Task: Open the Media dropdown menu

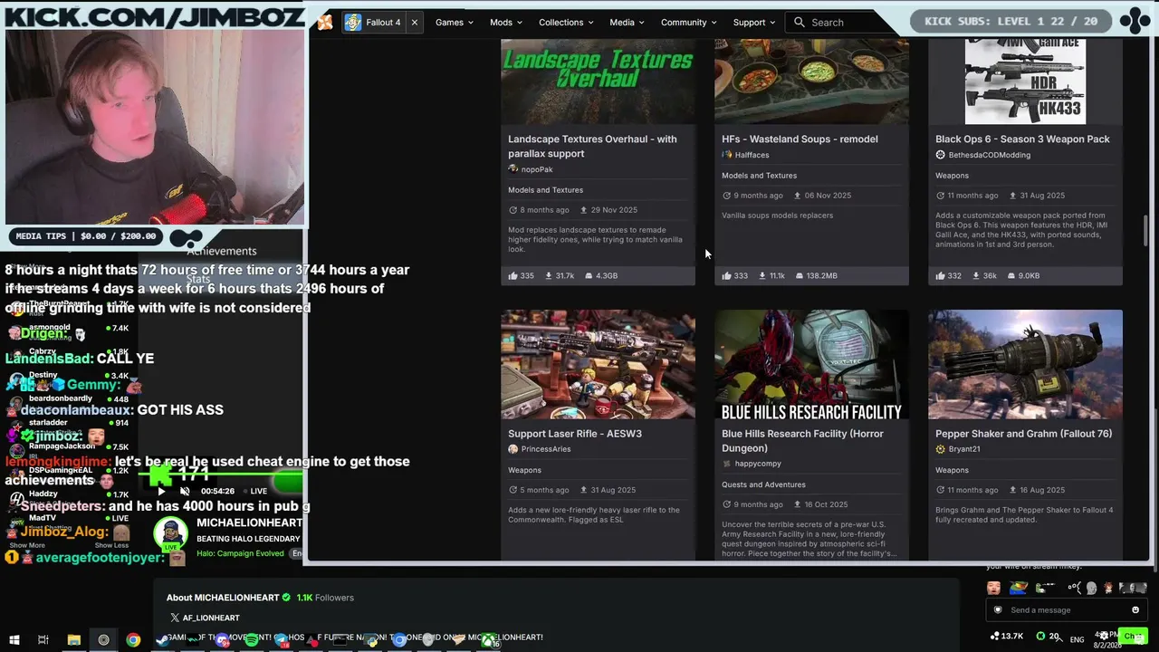Action: tap(627, 23)
